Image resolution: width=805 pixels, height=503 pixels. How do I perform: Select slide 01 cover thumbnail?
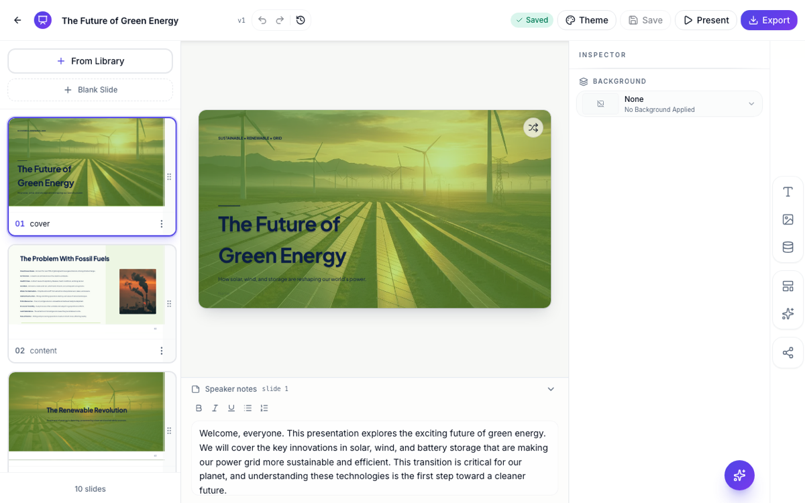pyautogui.click(x=87, y=162)
